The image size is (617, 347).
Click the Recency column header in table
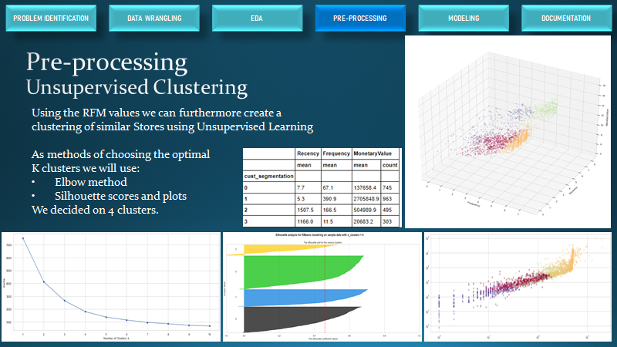point(308,153)
